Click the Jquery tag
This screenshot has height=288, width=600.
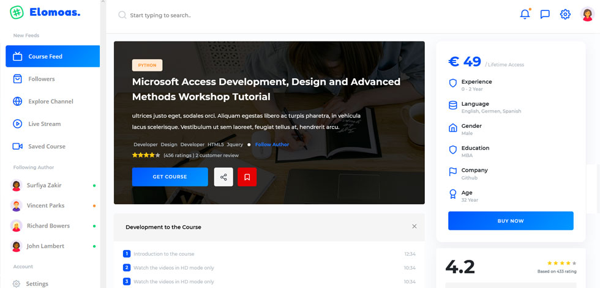[x=235, y=144]
